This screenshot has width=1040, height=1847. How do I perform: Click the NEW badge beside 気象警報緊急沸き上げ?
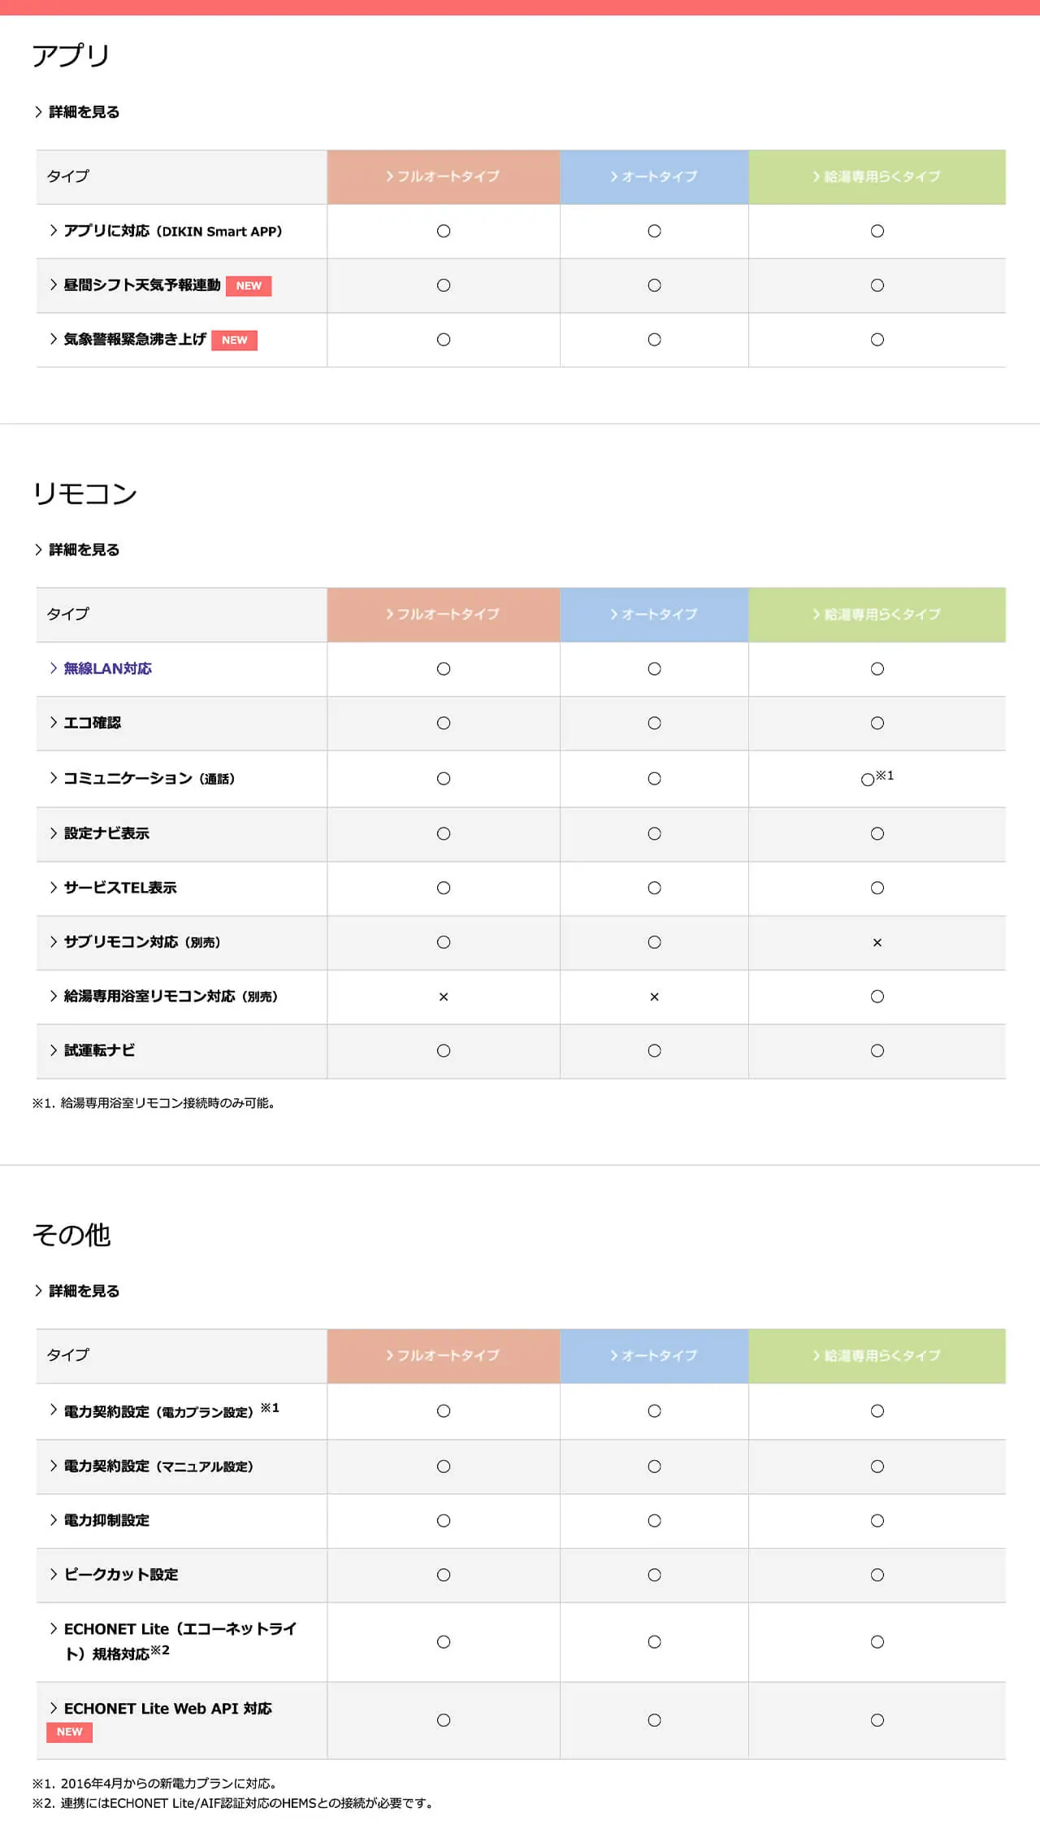click(x=234, y=341)
